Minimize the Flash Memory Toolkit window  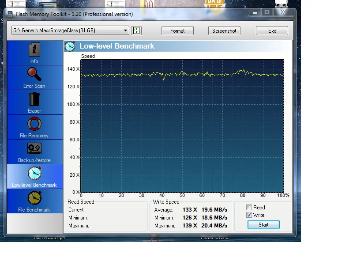pos(255,12)
